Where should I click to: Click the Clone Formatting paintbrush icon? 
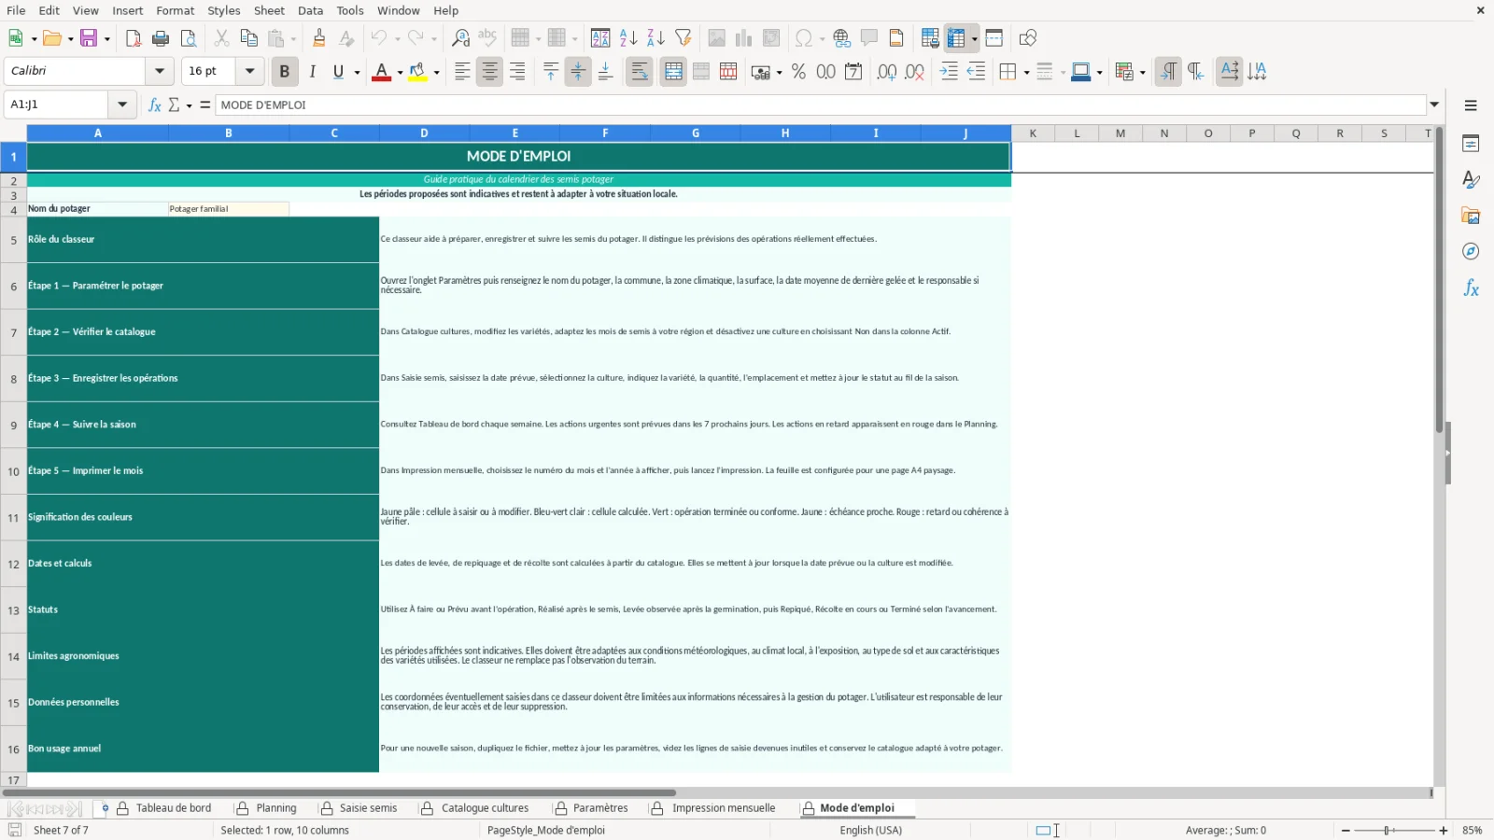(319, 38)
